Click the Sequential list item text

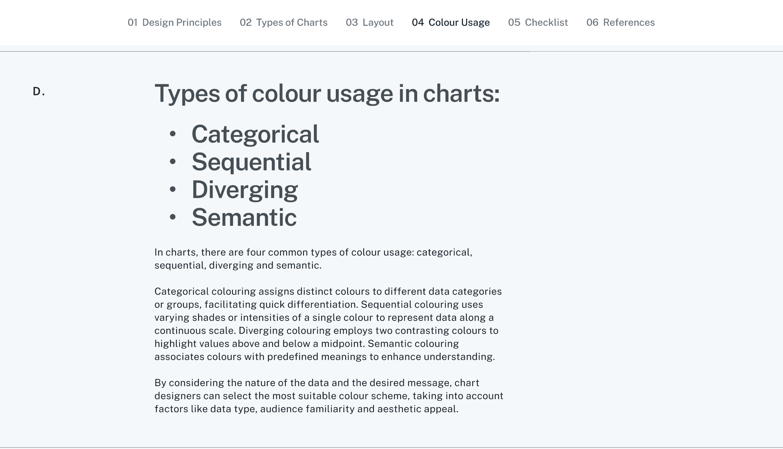pyautogui.click(x=251, y=162)
